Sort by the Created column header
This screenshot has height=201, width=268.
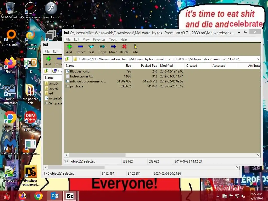click(198, 66)
